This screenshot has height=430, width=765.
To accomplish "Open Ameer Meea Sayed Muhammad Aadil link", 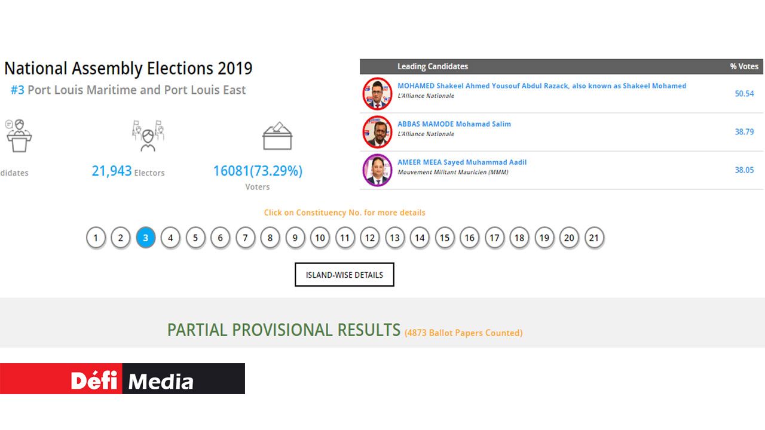I will [462, 162].
